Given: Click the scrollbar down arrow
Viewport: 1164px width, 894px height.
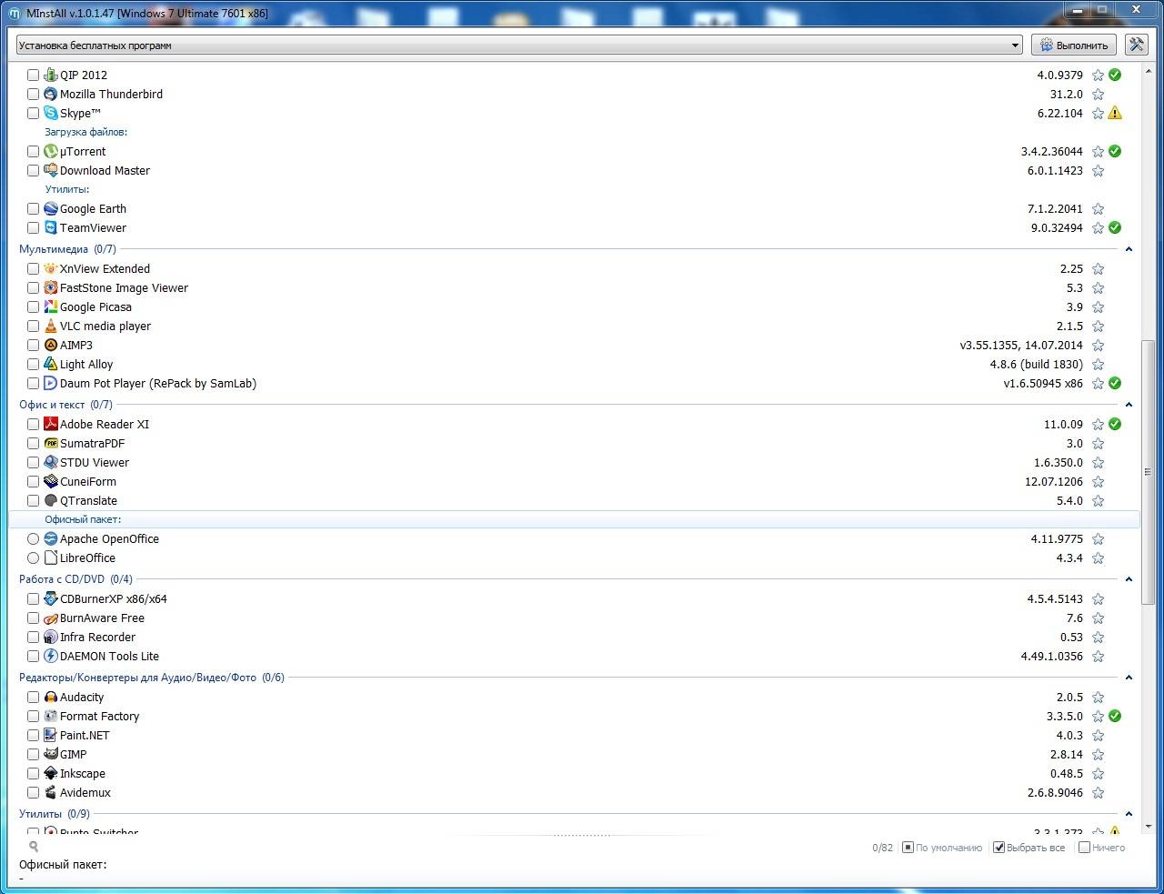Looking at the screenshot, I should coord(1149,827).
